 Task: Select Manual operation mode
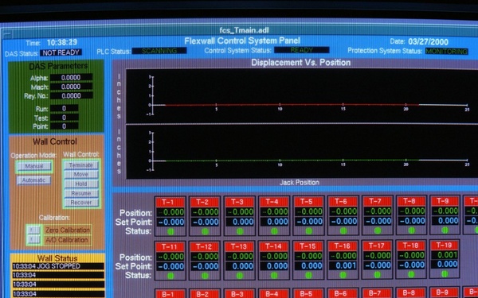[34, 166]
